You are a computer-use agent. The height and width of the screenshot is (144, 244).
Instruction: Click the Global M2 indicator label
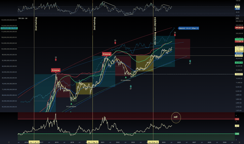(x=188, y=28)
